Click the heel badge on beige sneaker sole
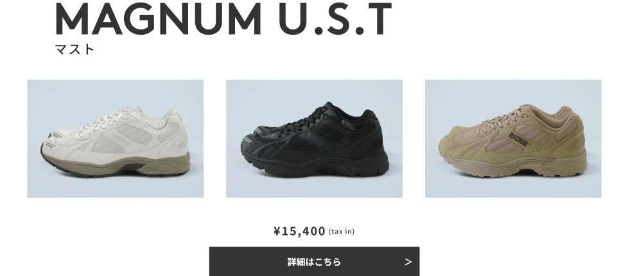 (550, 169)
